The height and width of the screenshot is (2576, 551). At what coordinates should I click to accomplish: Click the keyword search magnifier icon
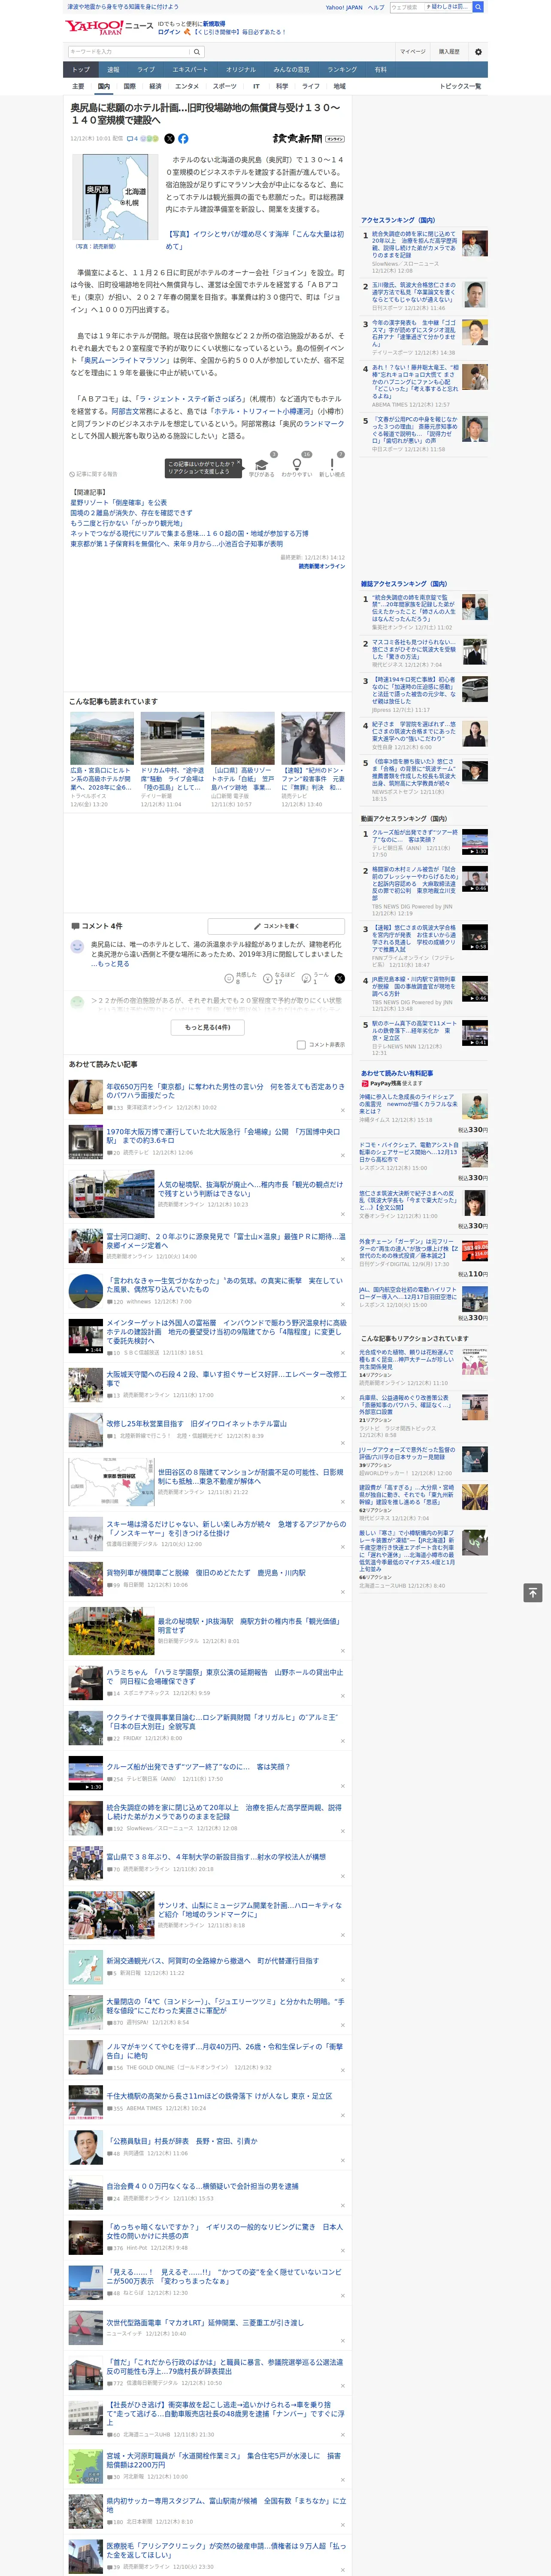(x=196, y=51)
